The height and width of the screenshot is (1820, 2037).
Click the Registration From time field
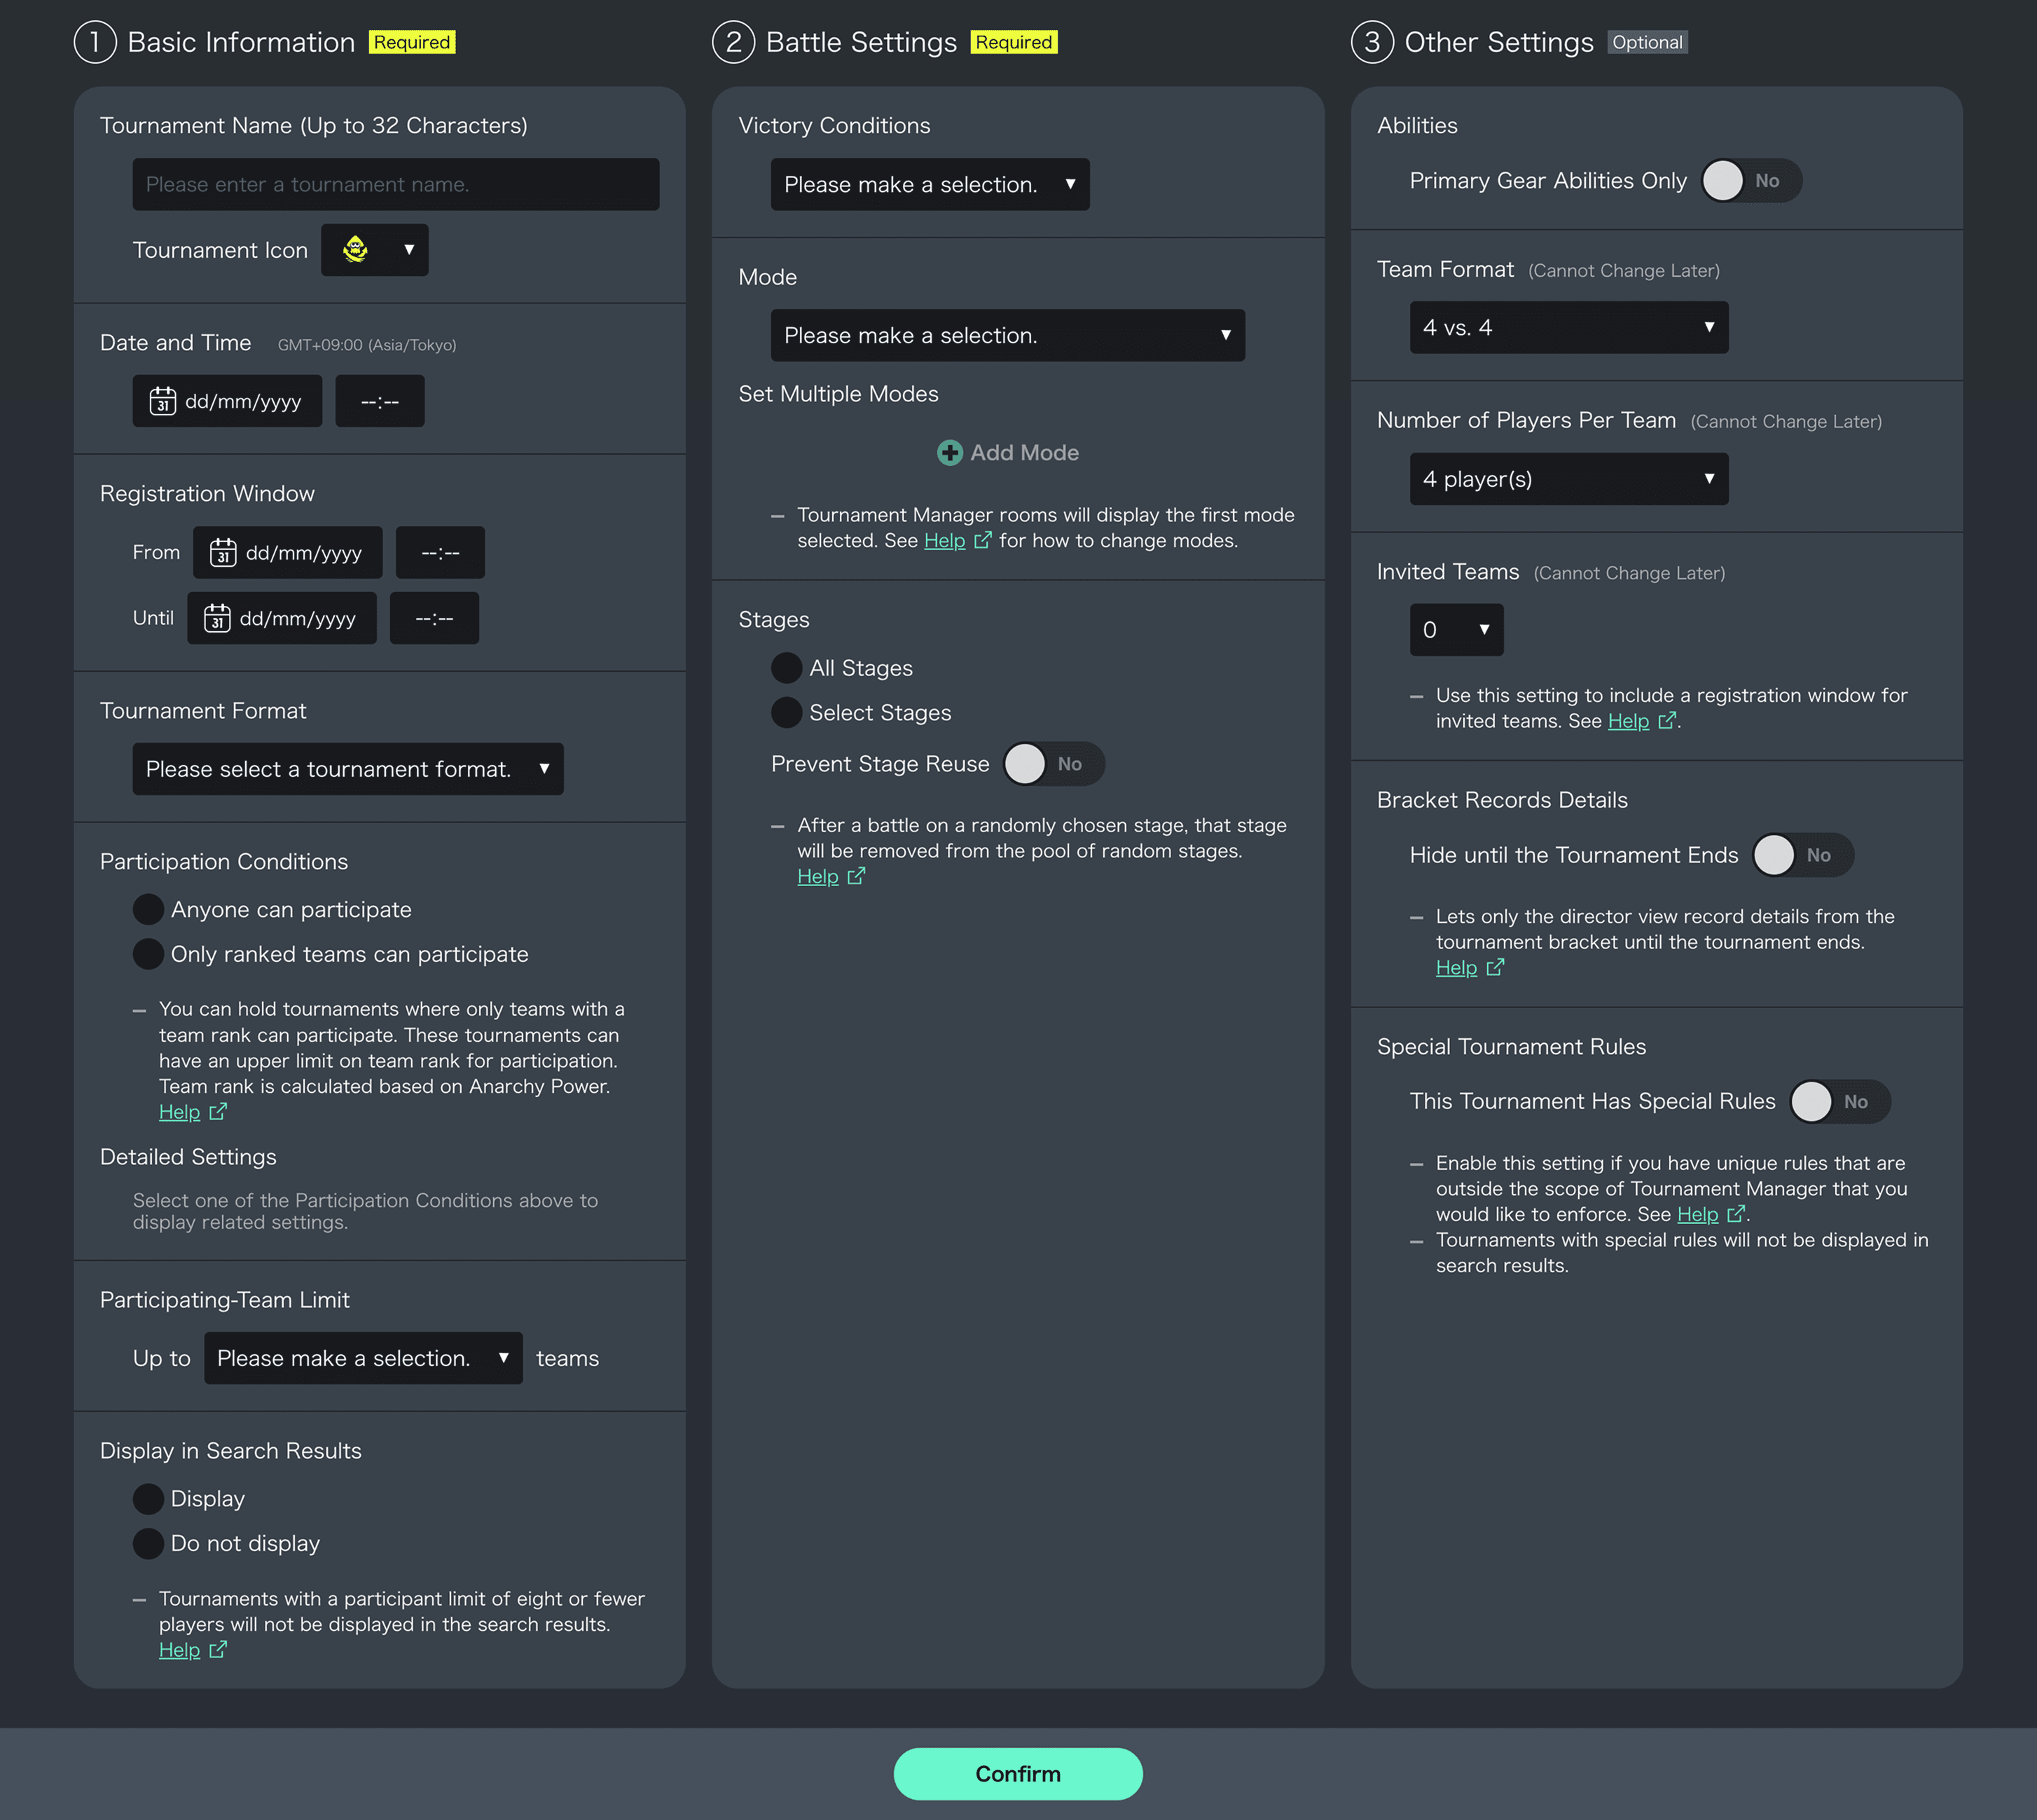point(440,553)
